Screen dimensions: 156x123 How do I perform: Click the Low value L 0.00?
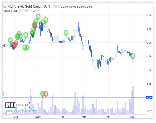tap(80, 7)
